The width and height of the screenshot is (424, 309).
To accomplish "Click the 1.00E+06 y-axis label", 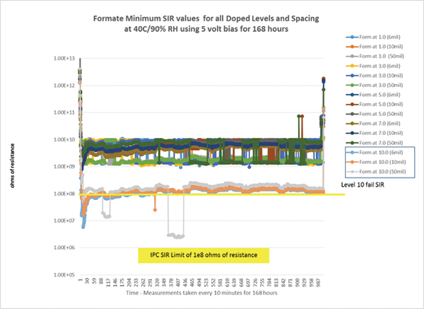I will [64, 248].
